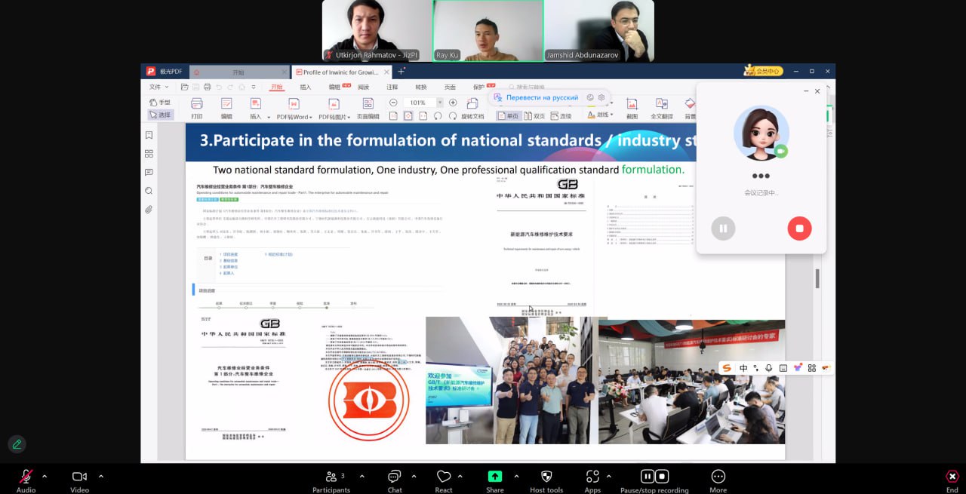Click the PDF vertical scrollbar thumb
The image size is (966, 494).
pos(817,278)
